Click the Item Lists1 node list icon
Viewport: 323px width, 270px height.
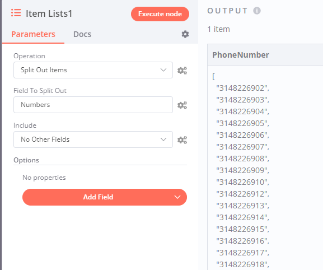pyautogui.click(x=16, y=13)
